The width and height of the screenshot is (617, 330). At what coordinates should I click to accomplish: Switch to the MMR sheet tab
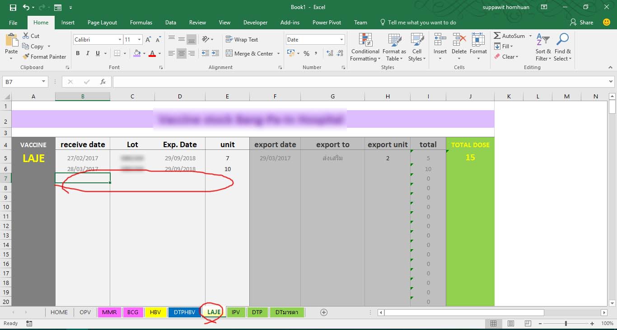(109, 312)
